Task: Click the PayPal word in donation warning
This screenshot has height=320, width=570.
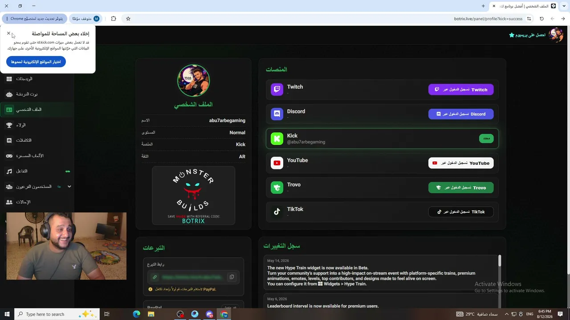Action: click(x=209, y=289)
